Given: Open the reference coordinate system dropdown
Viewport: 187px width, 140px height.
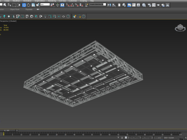Looking at the screenshot, I should (x=45, y=4).
